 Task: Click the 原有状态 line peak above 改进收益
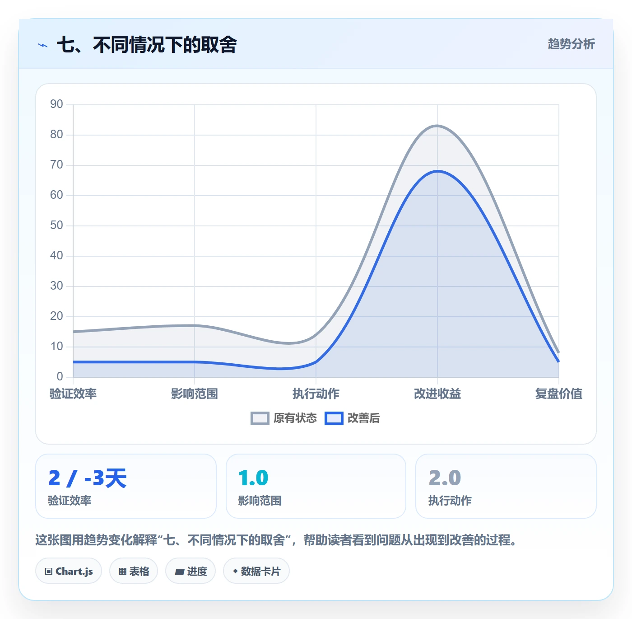pyautogui.click(x=437, y=126)
